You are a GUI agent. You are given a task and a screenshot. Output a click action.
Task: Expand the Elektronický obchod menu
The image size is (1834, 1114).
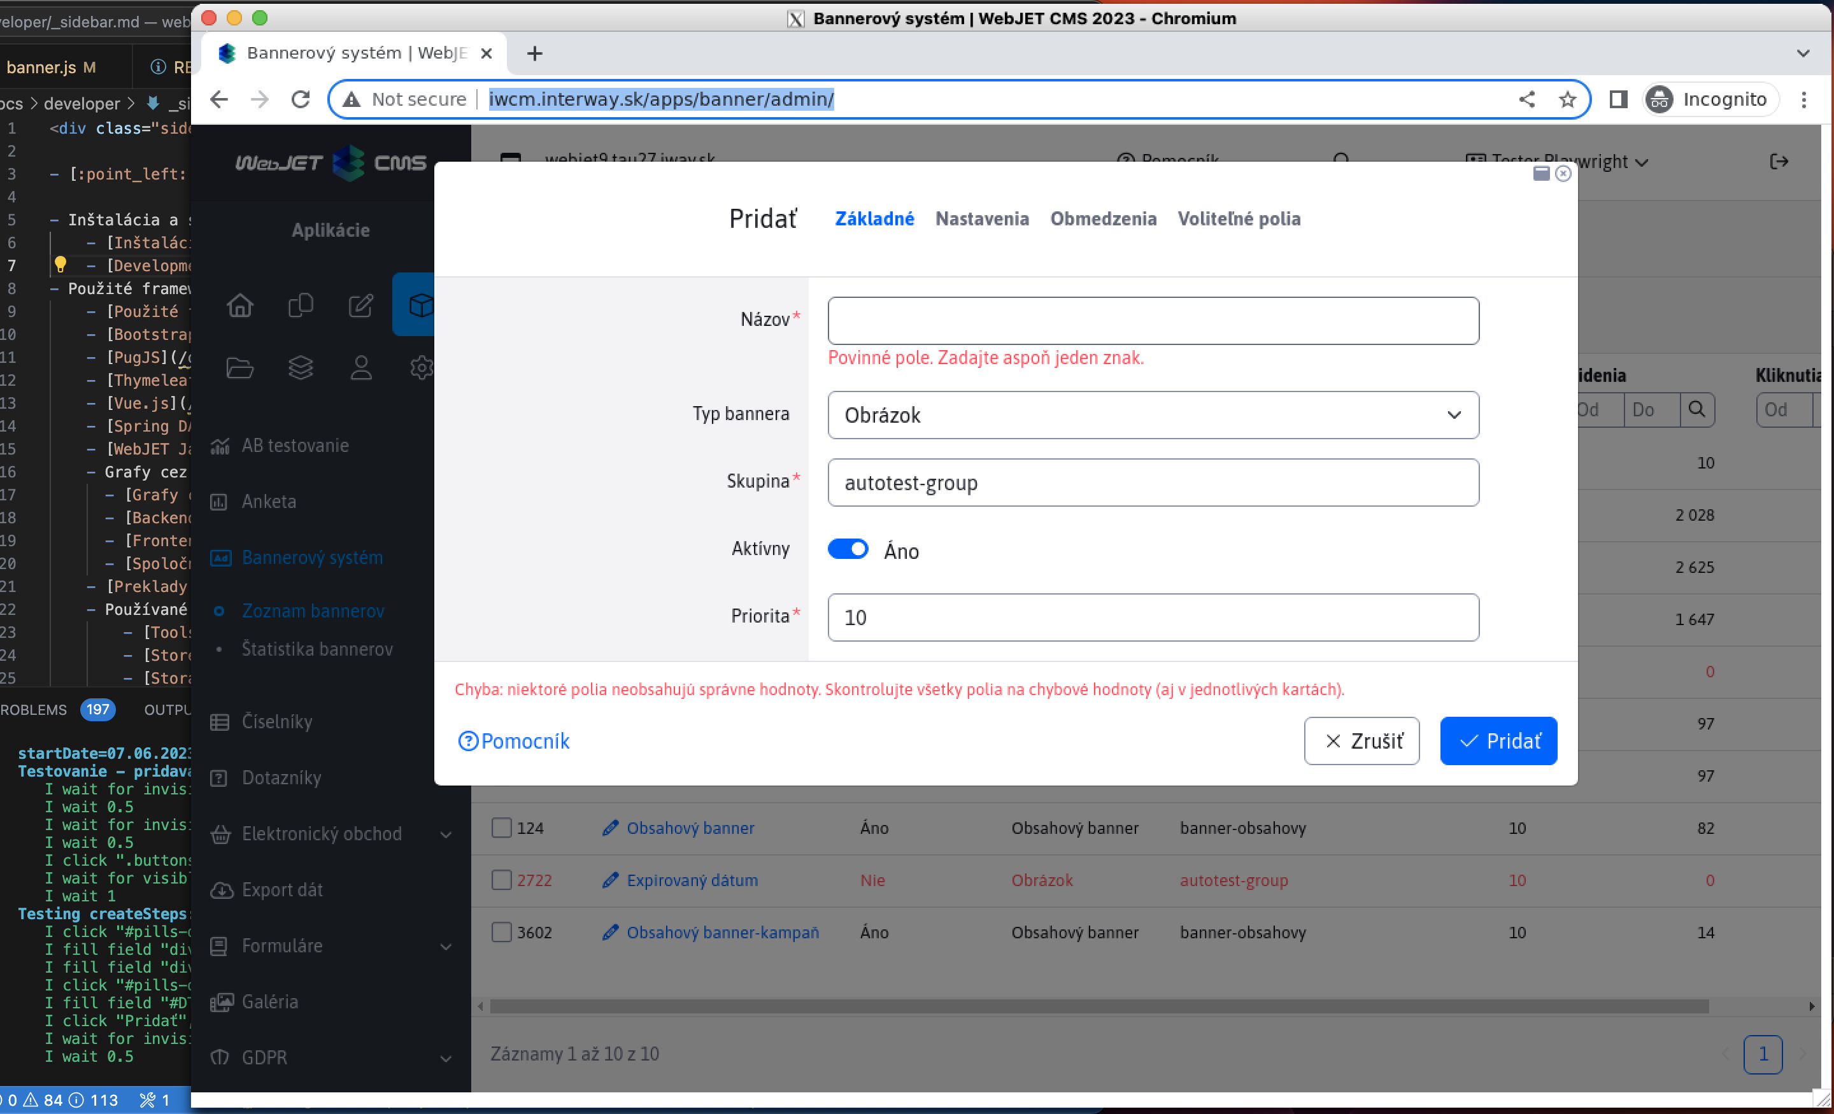445,834
